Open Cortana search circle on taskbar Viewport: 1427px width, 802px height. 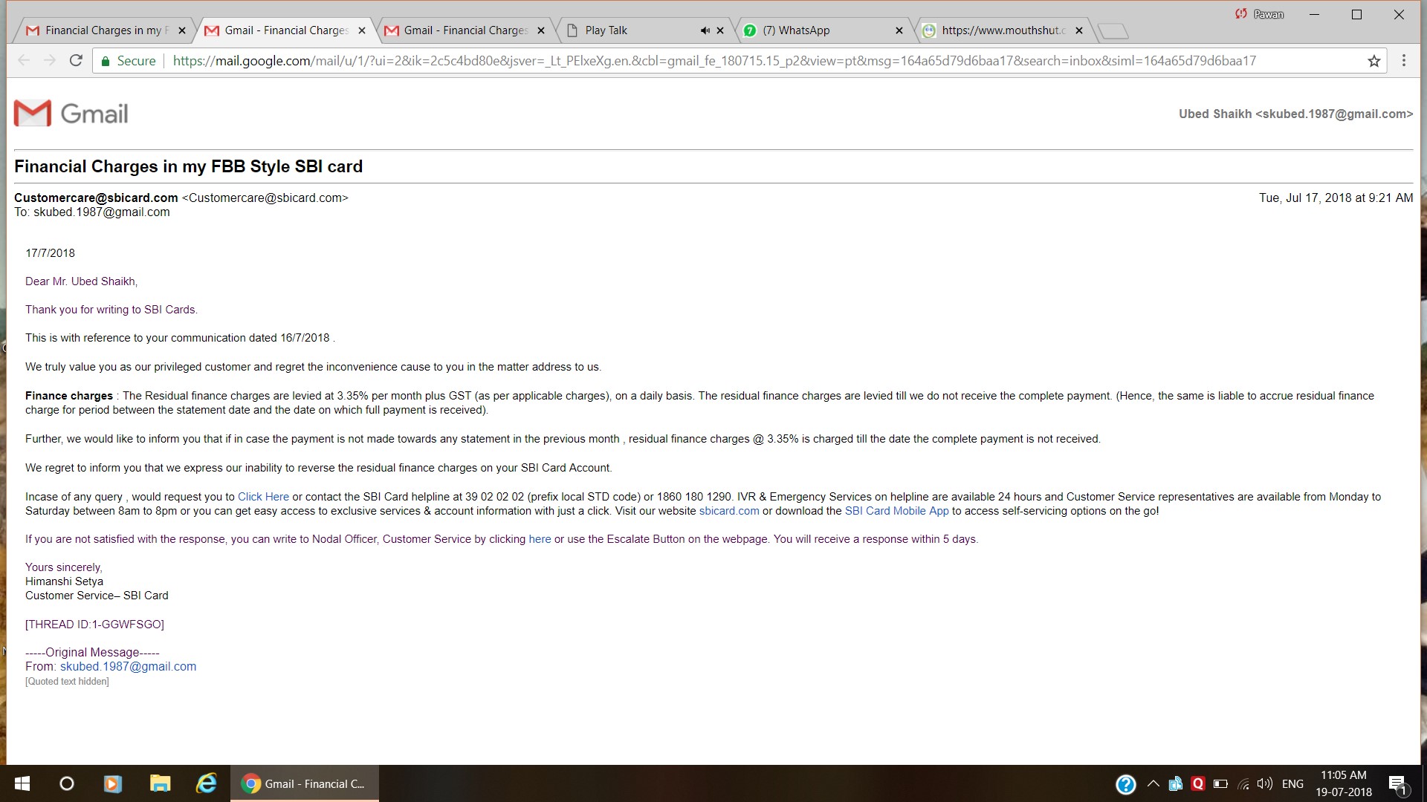(67, 783)
